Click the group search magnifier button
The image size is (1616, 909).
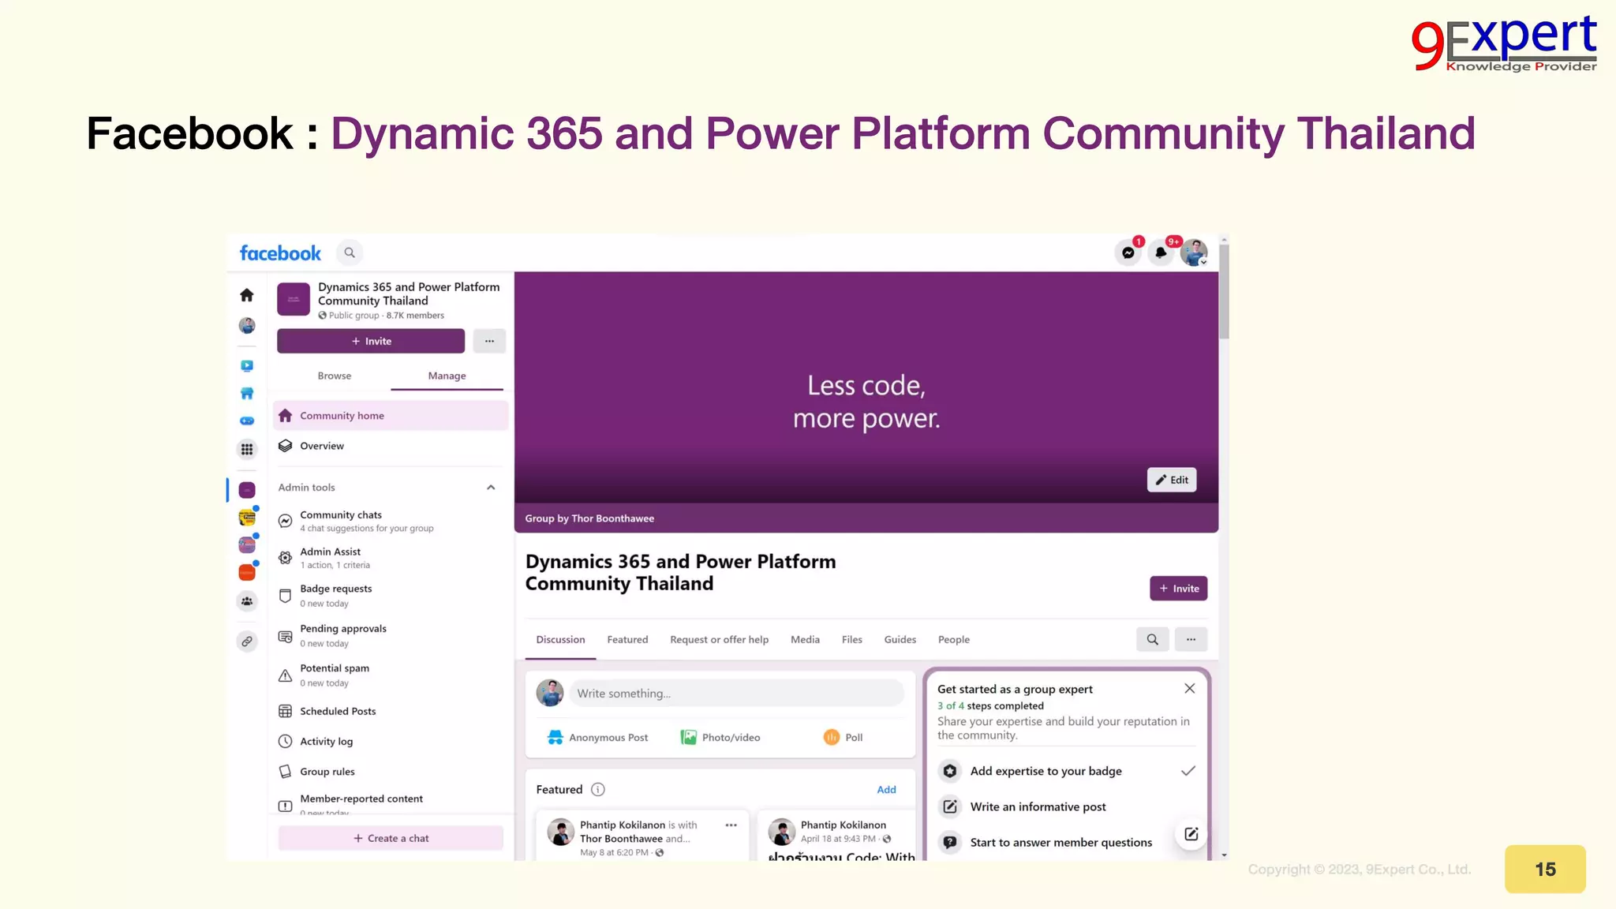[1152, 640]
